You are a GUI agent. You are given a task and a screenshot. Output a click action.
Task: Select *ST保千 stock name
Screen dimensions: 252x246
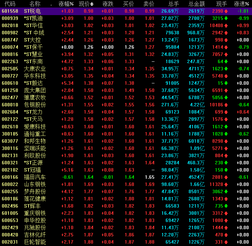pyautogui.click(x=33, y=47)
